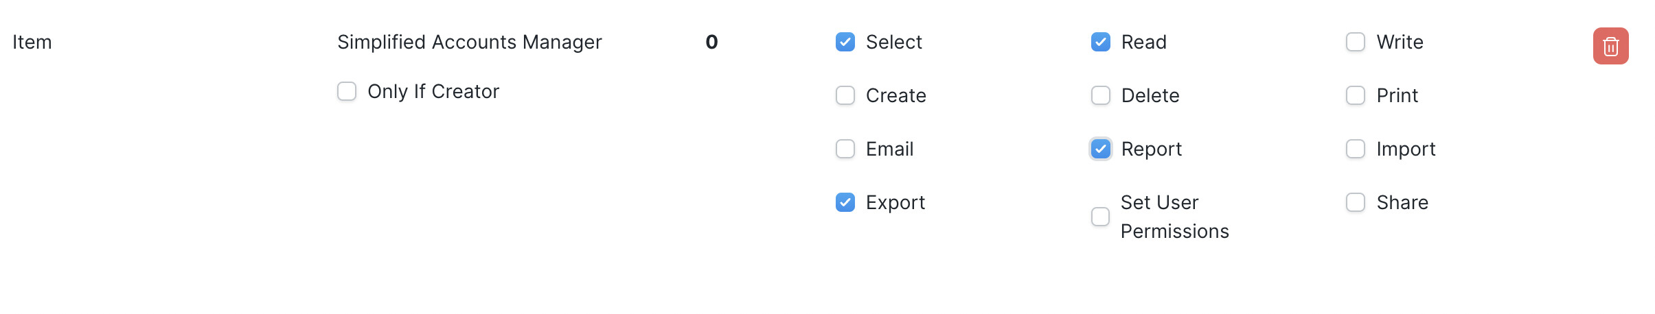This screenshot has height=314, width=1655.
Task: Uncheck the Report permission checkbox
Action: click(1101, 149)
